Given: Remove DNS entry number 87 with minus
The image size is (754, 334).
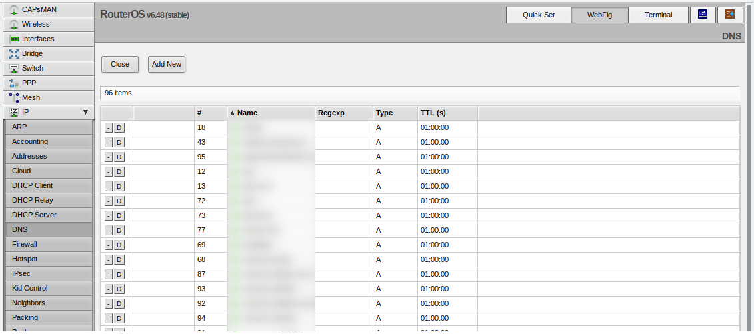Looking at the screenshot, I should coord(109,275).
